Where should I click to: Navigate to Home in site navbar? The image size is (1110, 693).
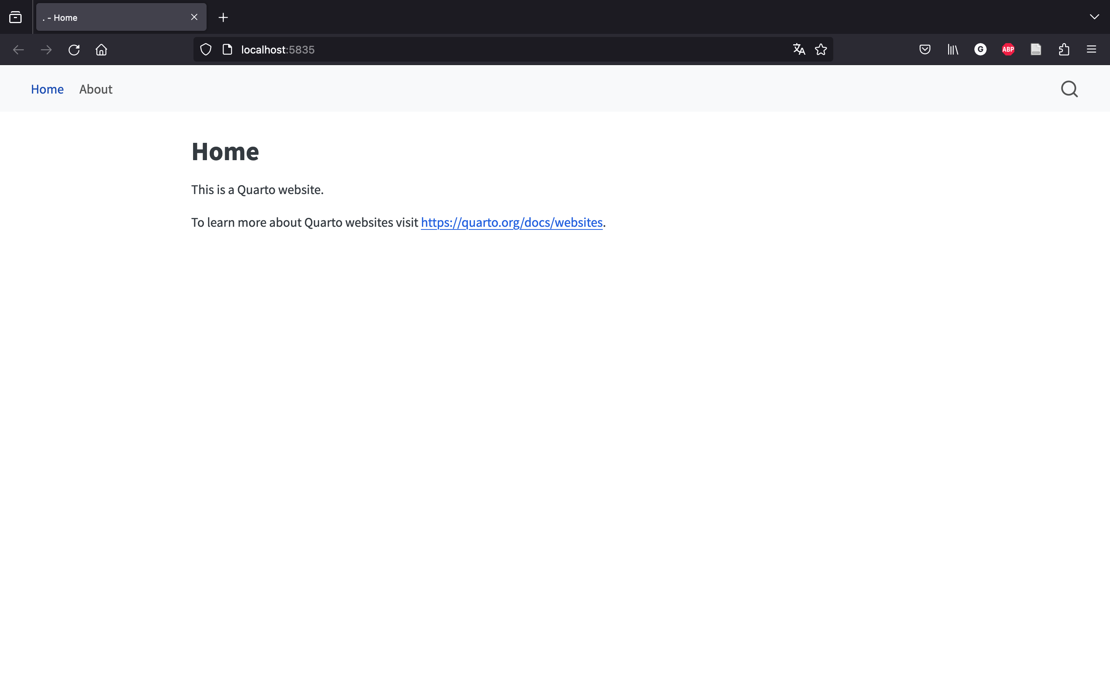47,89
